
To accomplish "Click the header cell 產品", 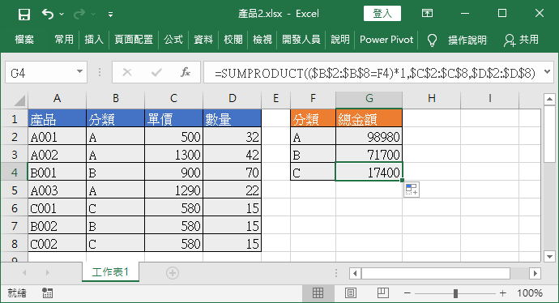I will [57, 118].
